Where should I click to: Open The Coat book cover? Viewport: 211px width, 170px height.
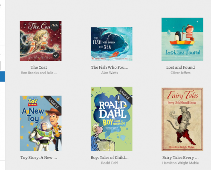(40, 41)
